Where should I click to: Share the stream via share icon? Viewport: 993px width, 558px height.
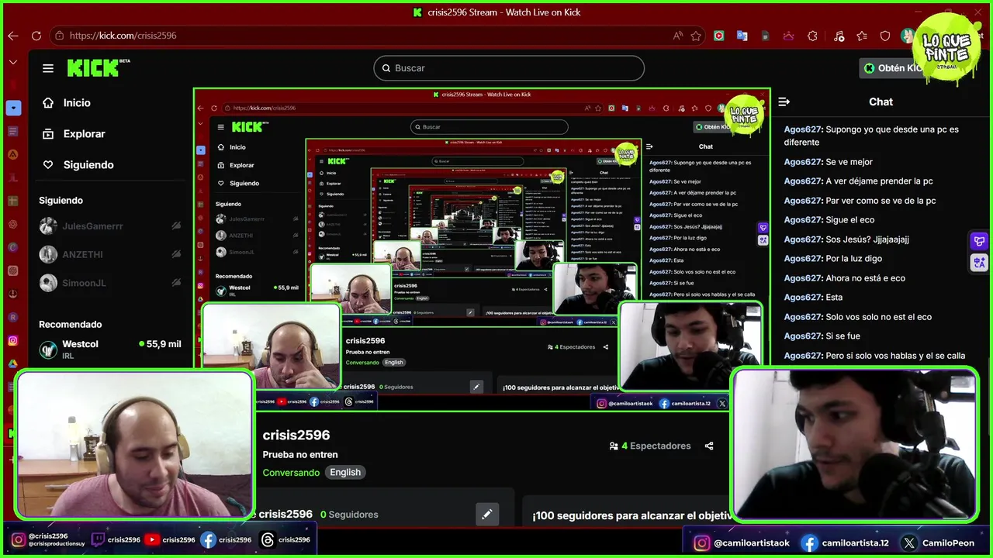pyautogui.click(x=709, y=446)
